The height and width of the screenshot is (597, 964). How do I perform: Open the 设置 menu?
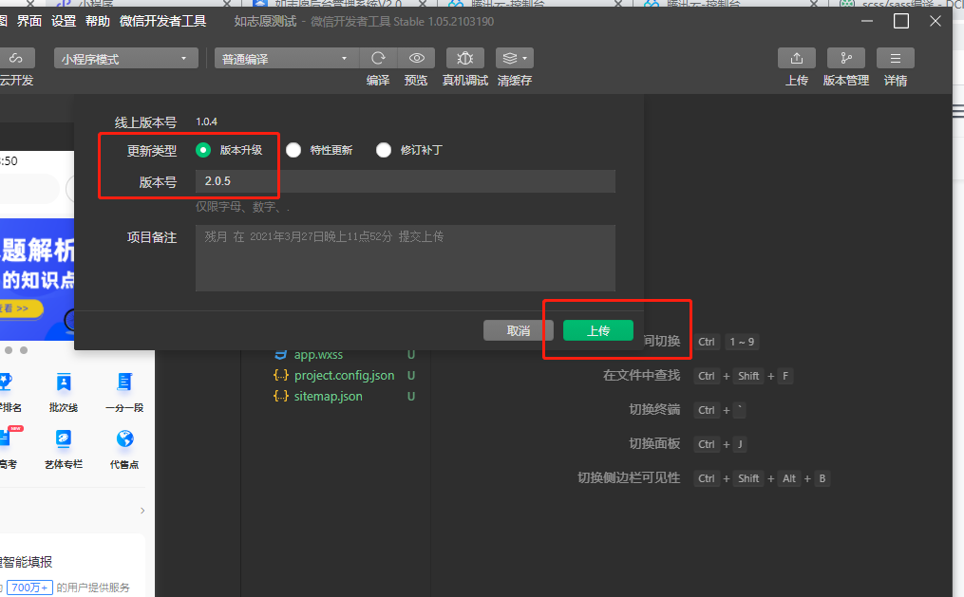pos(64,22)
